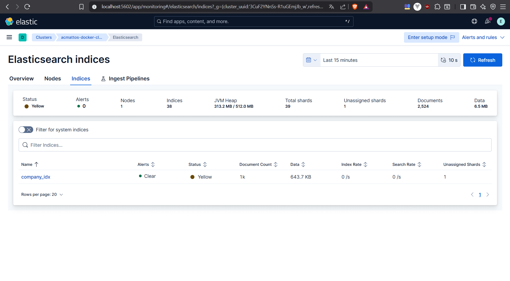Sort table by Alerts column
Screen dimensions: 510x281
pos(146,165)
